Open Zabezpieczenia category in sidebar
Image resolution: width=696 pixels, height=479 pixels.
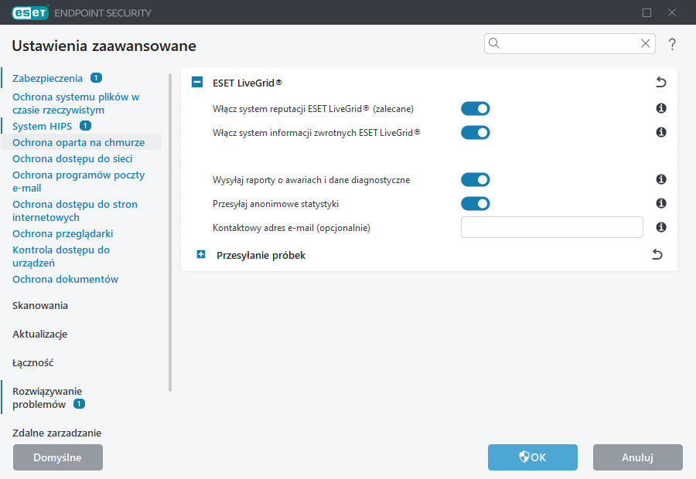pyautogui.click(x=47, y=79)
